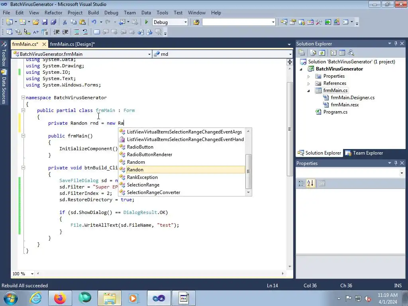Click the Paste clipboard icon

(x=82, y=22)
